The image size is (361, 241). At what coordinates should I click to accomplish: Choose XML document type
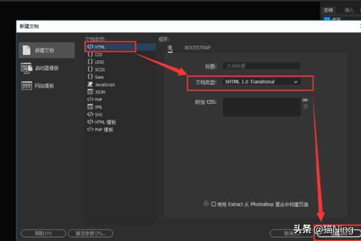click(95, 107)
